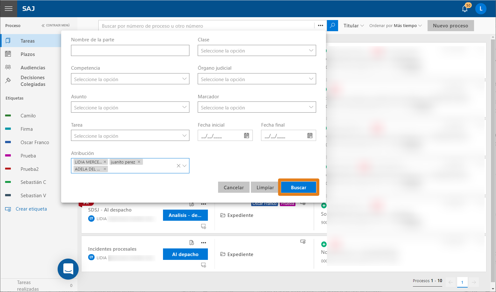Expand the Órgano judicial dropdown
The image size is (496, 292).
click(257, 79)
